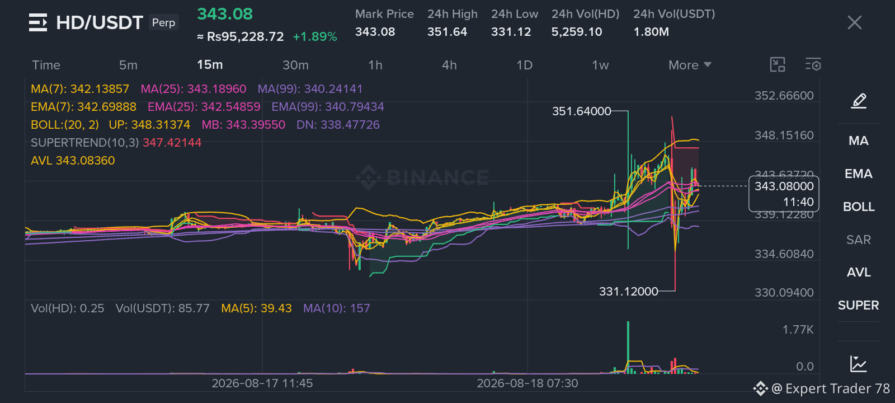The width and height of the screenshot is (895, 403).
Task: Click the AVL 343.08360 legend
Action: coord(73,161)
